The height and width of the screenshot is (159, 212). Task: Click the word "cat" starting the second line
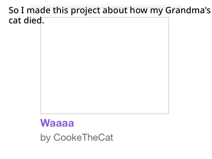coord(15,20)
